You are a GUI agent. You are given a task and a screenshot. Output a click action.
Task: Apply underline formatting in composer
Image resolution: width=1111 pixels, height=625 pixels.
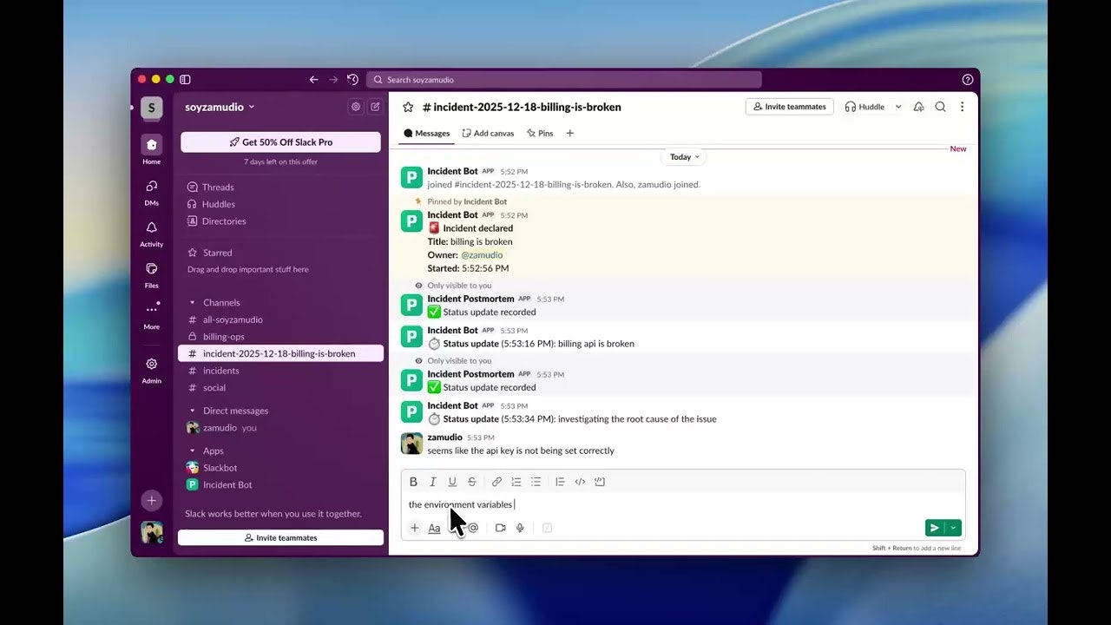[452, 482]
